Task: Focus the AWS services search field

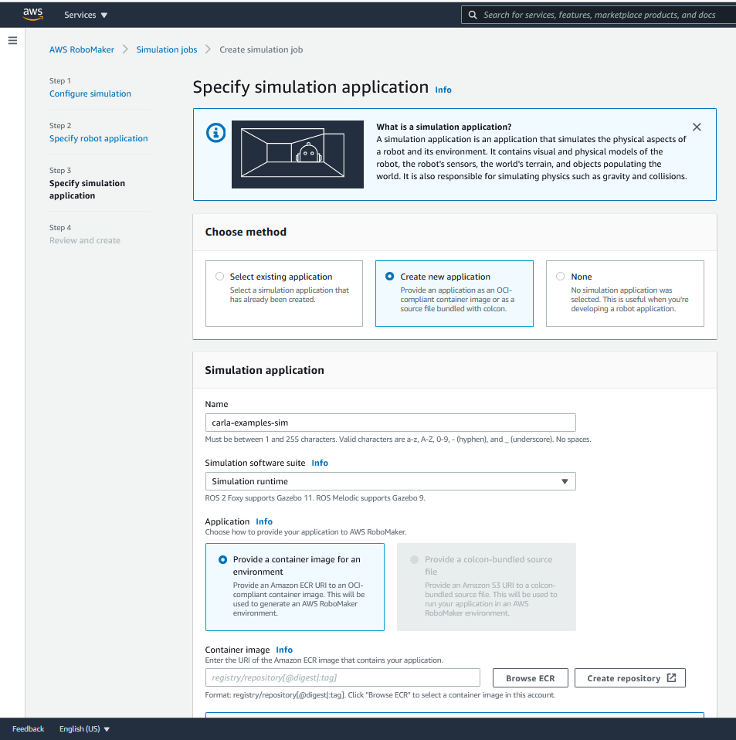Action: pos(599,15)
